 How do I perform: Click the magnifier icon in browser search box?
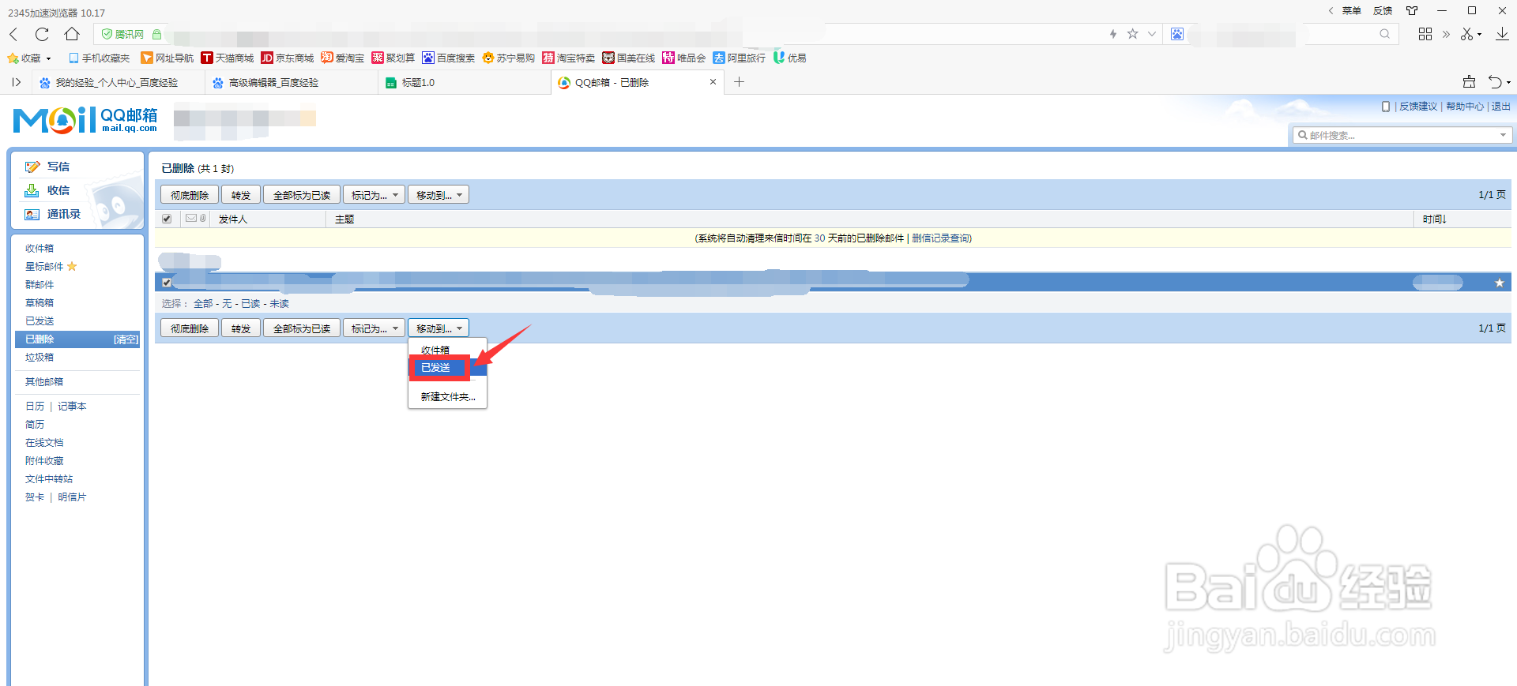click(x=1385, y=34)
